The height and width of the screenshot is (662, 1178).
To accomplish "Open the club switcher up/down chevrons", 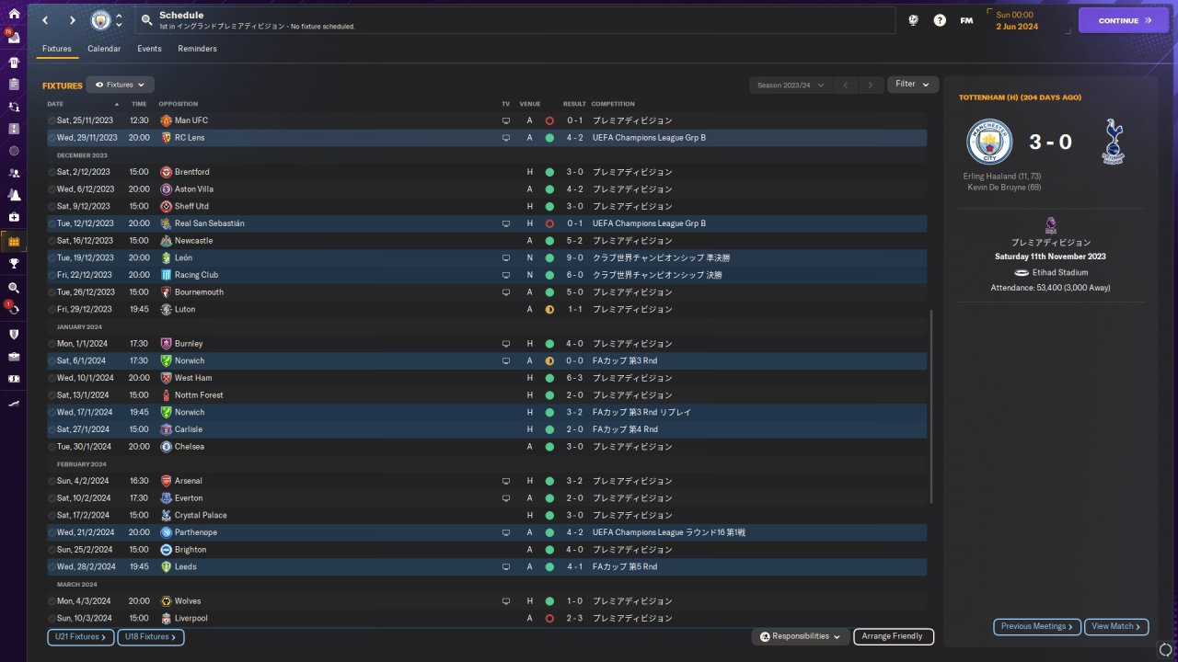I will [x=119, y=20].
